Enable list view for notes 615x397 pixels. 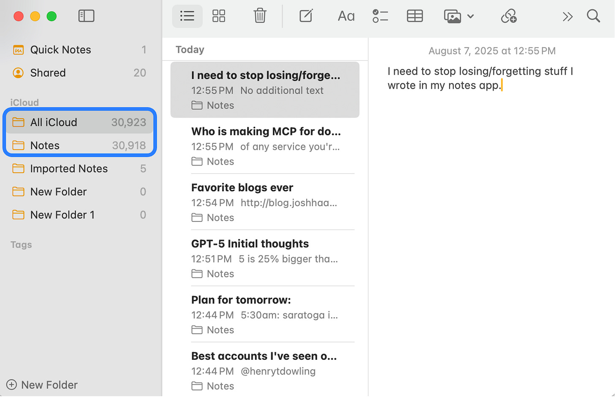click(187, 16)
